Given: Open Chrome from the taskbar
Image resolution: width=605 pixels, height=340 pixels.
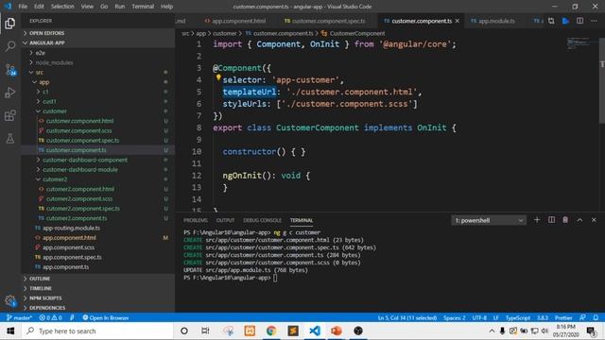Looking at the screenshot, I should [271, 331].
